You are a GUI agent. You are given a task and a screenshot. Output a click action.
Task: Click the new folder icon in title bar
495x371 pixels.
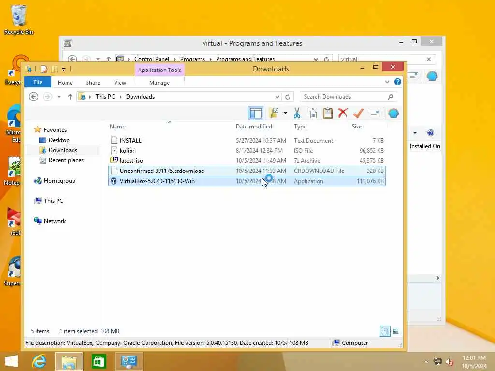[54, 69]
